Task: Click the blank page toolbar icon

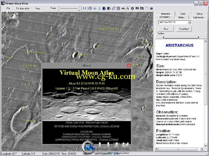Action: point(147,9)
